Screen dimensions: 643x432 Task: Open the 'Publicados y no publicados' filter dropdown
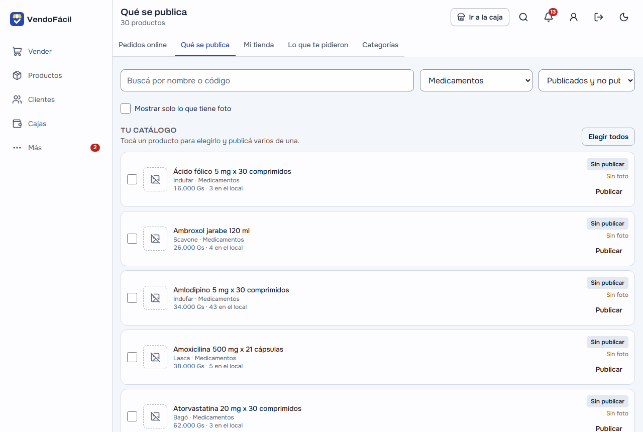pyautogui.click(x=587, y=80)
